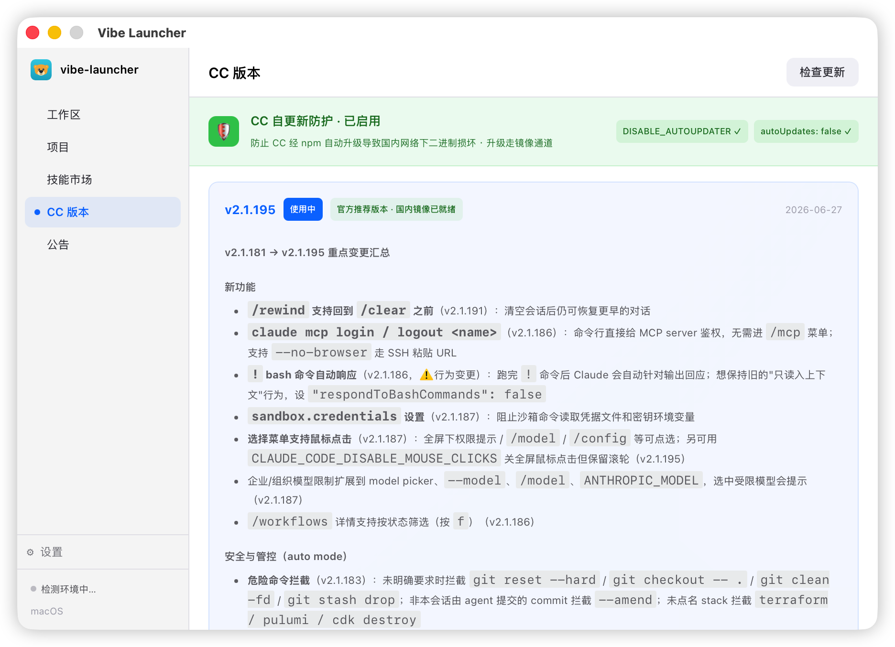Click the macOS label in sidebar footer

pos(47,611)
